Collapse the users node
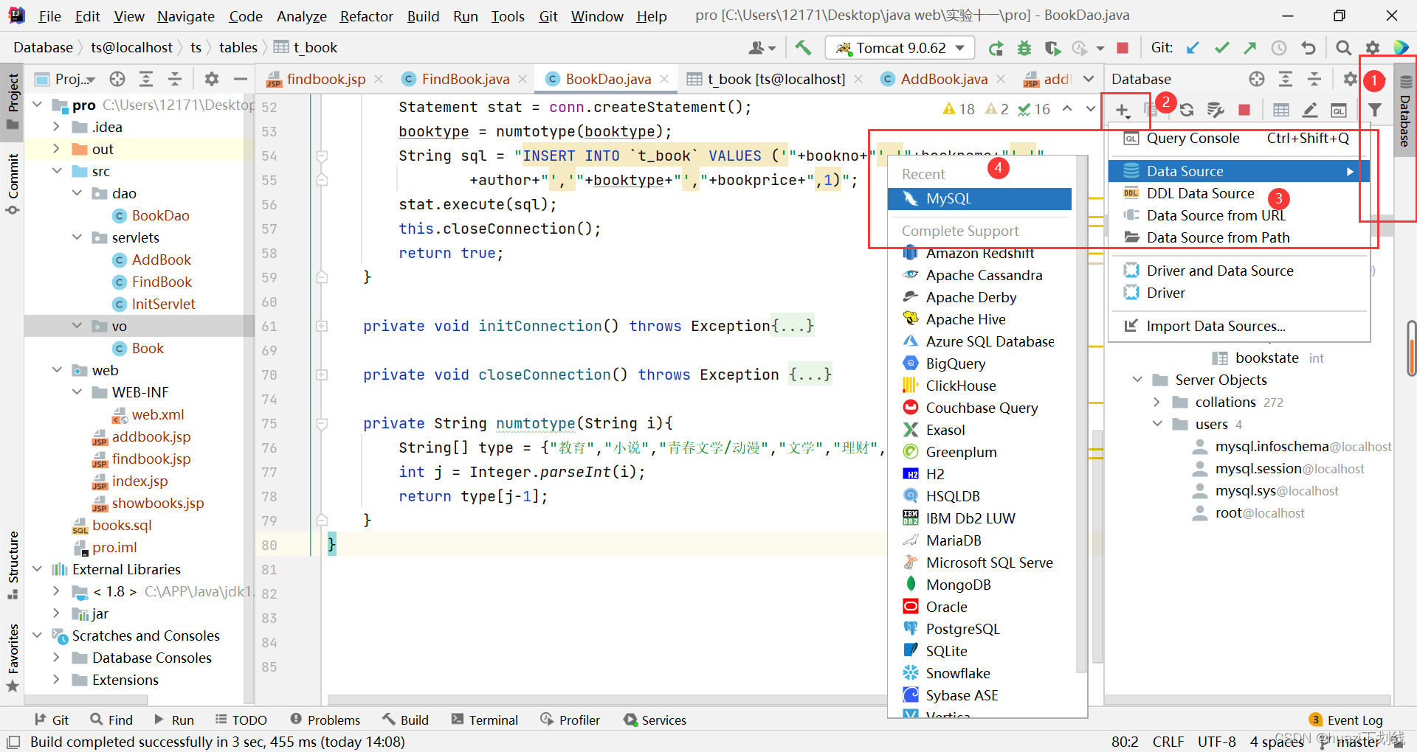Screen dimensions: 1417x752 (1156, 424)
